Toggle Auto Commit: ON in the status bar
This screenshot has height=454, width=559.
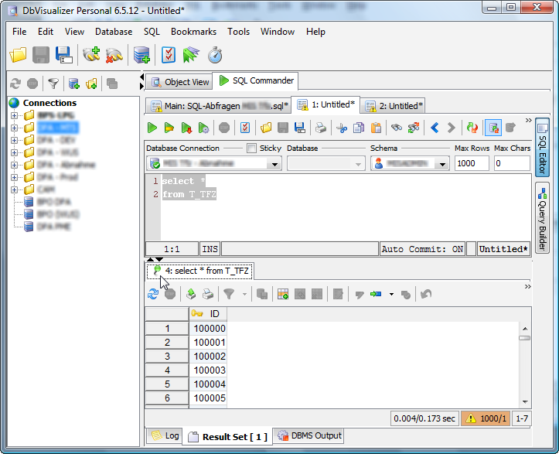pyautogui.click(x=422, y=249)
